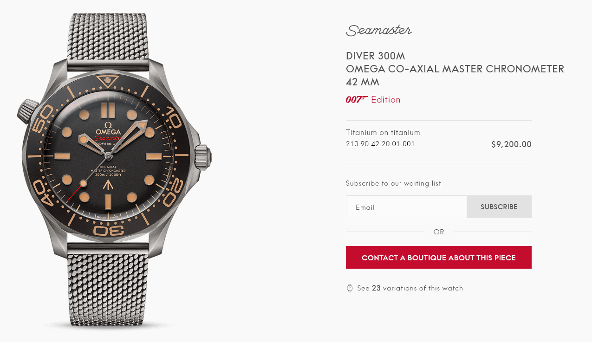Click the Titanium on titanium material text
This screenshot has width=592, height=342.
coord(383,133)
